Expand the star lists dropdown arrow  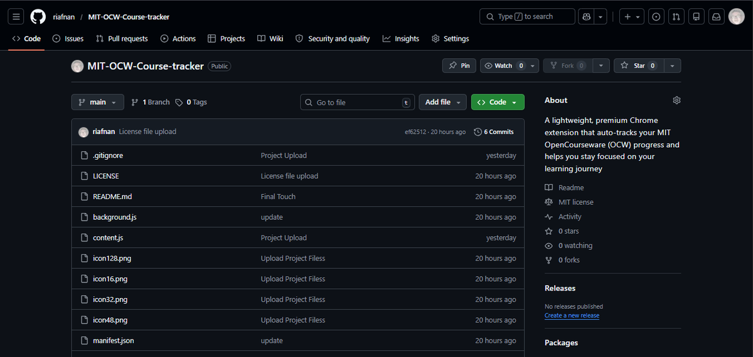[673, 66]
